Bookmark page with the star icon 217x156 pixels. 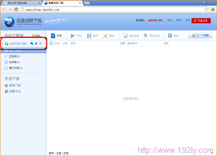206,9
